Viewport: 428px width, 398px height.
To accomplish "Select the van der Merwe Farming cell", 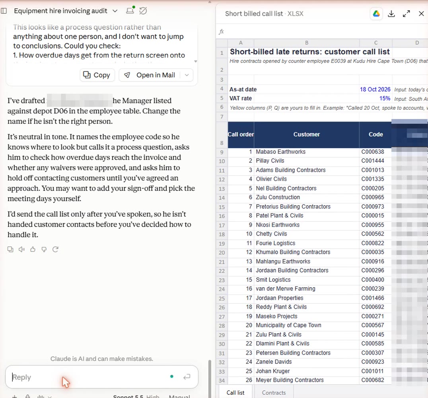I will click(307, 289).
